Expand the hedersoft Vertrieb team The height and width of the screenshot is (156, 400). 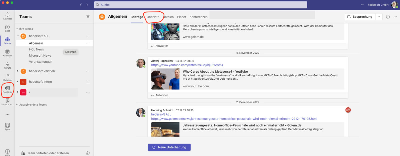coord(18,71)
